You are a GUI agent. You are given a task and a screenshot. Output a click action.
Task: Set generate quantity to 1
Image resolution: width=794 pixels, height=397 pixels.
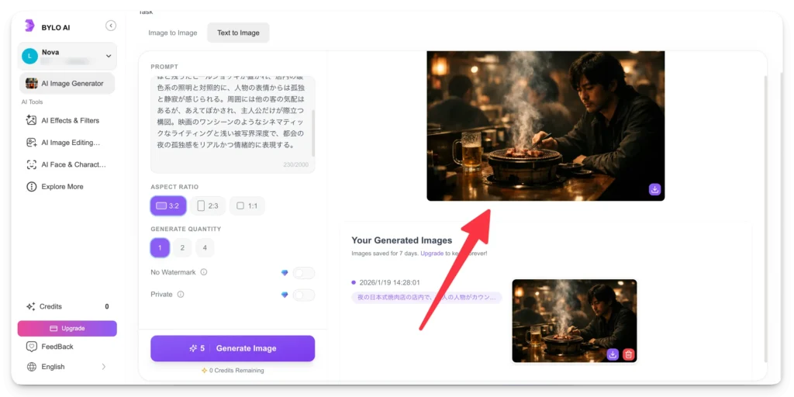160,248
